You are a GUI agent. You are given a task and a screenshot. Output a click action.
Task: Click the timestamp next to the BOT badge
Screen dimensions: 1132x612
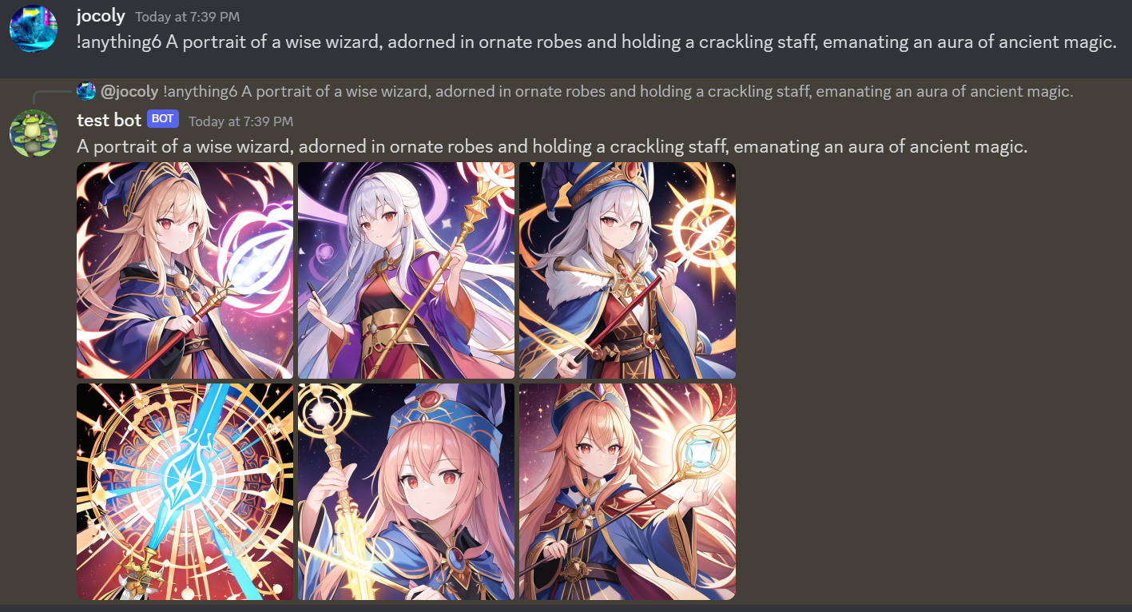coord(240,121)
